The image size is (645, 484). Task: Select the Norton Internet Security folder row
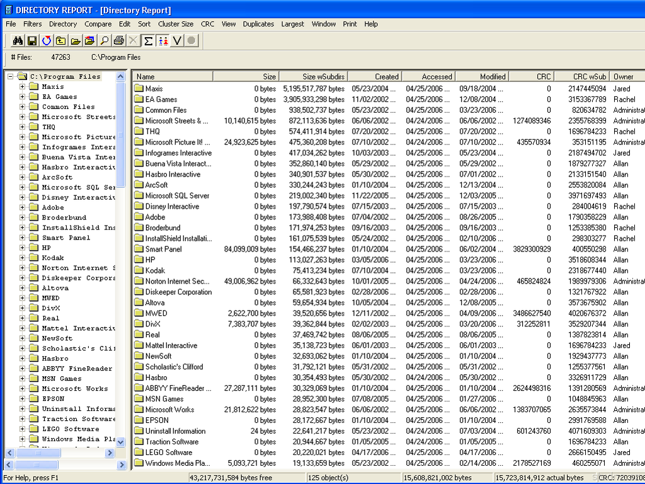(177, 282)
